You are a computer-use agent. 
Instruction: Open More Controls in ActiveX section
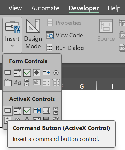[56, 119]
